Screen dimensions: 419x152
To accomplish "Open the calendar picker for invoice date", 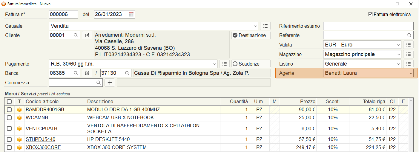I will 131,14.
